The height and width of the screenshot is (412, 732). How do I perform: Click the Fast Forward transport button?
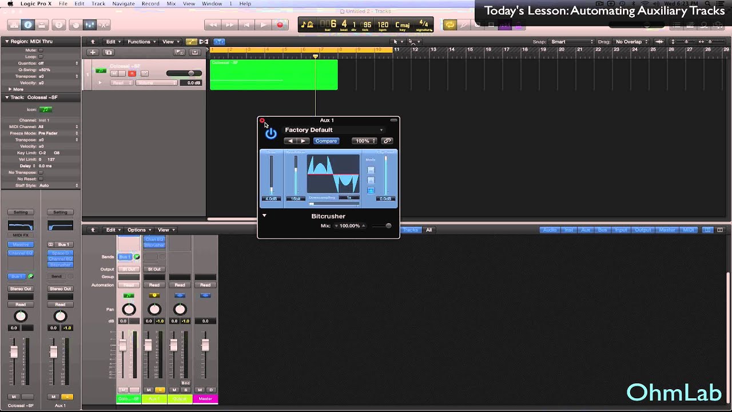[x=229, y=25]
